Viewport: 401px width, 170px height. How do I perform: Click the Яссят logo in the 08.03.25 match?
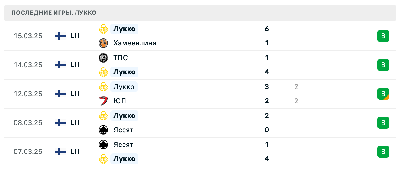(x=103, y=130)
